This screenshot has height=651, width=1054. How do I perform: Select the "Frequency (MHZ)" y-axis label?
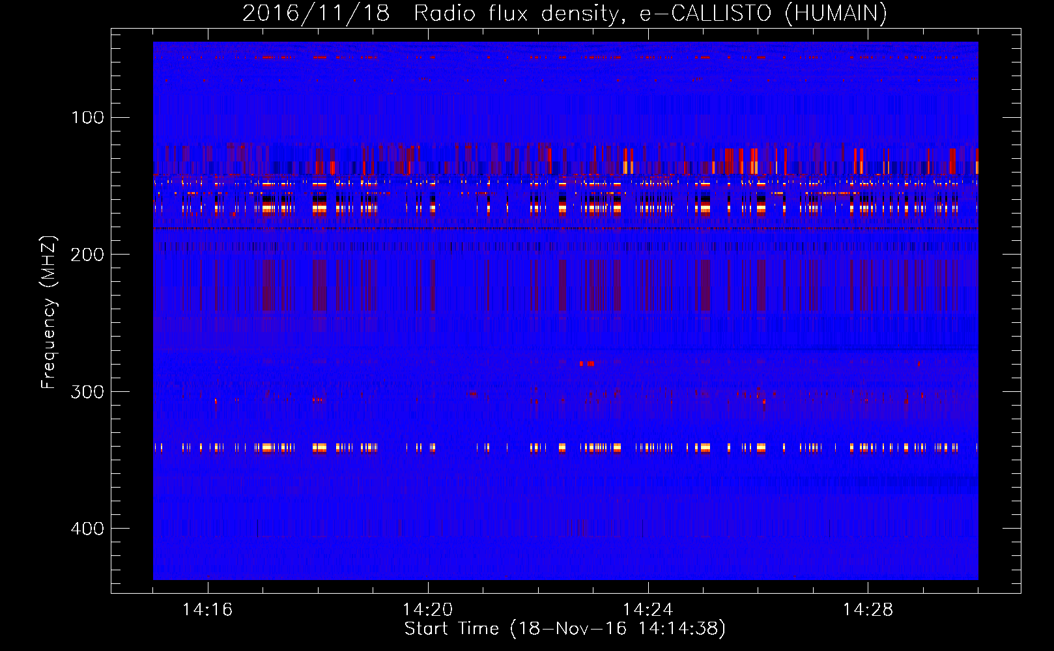tap(49, 312)
